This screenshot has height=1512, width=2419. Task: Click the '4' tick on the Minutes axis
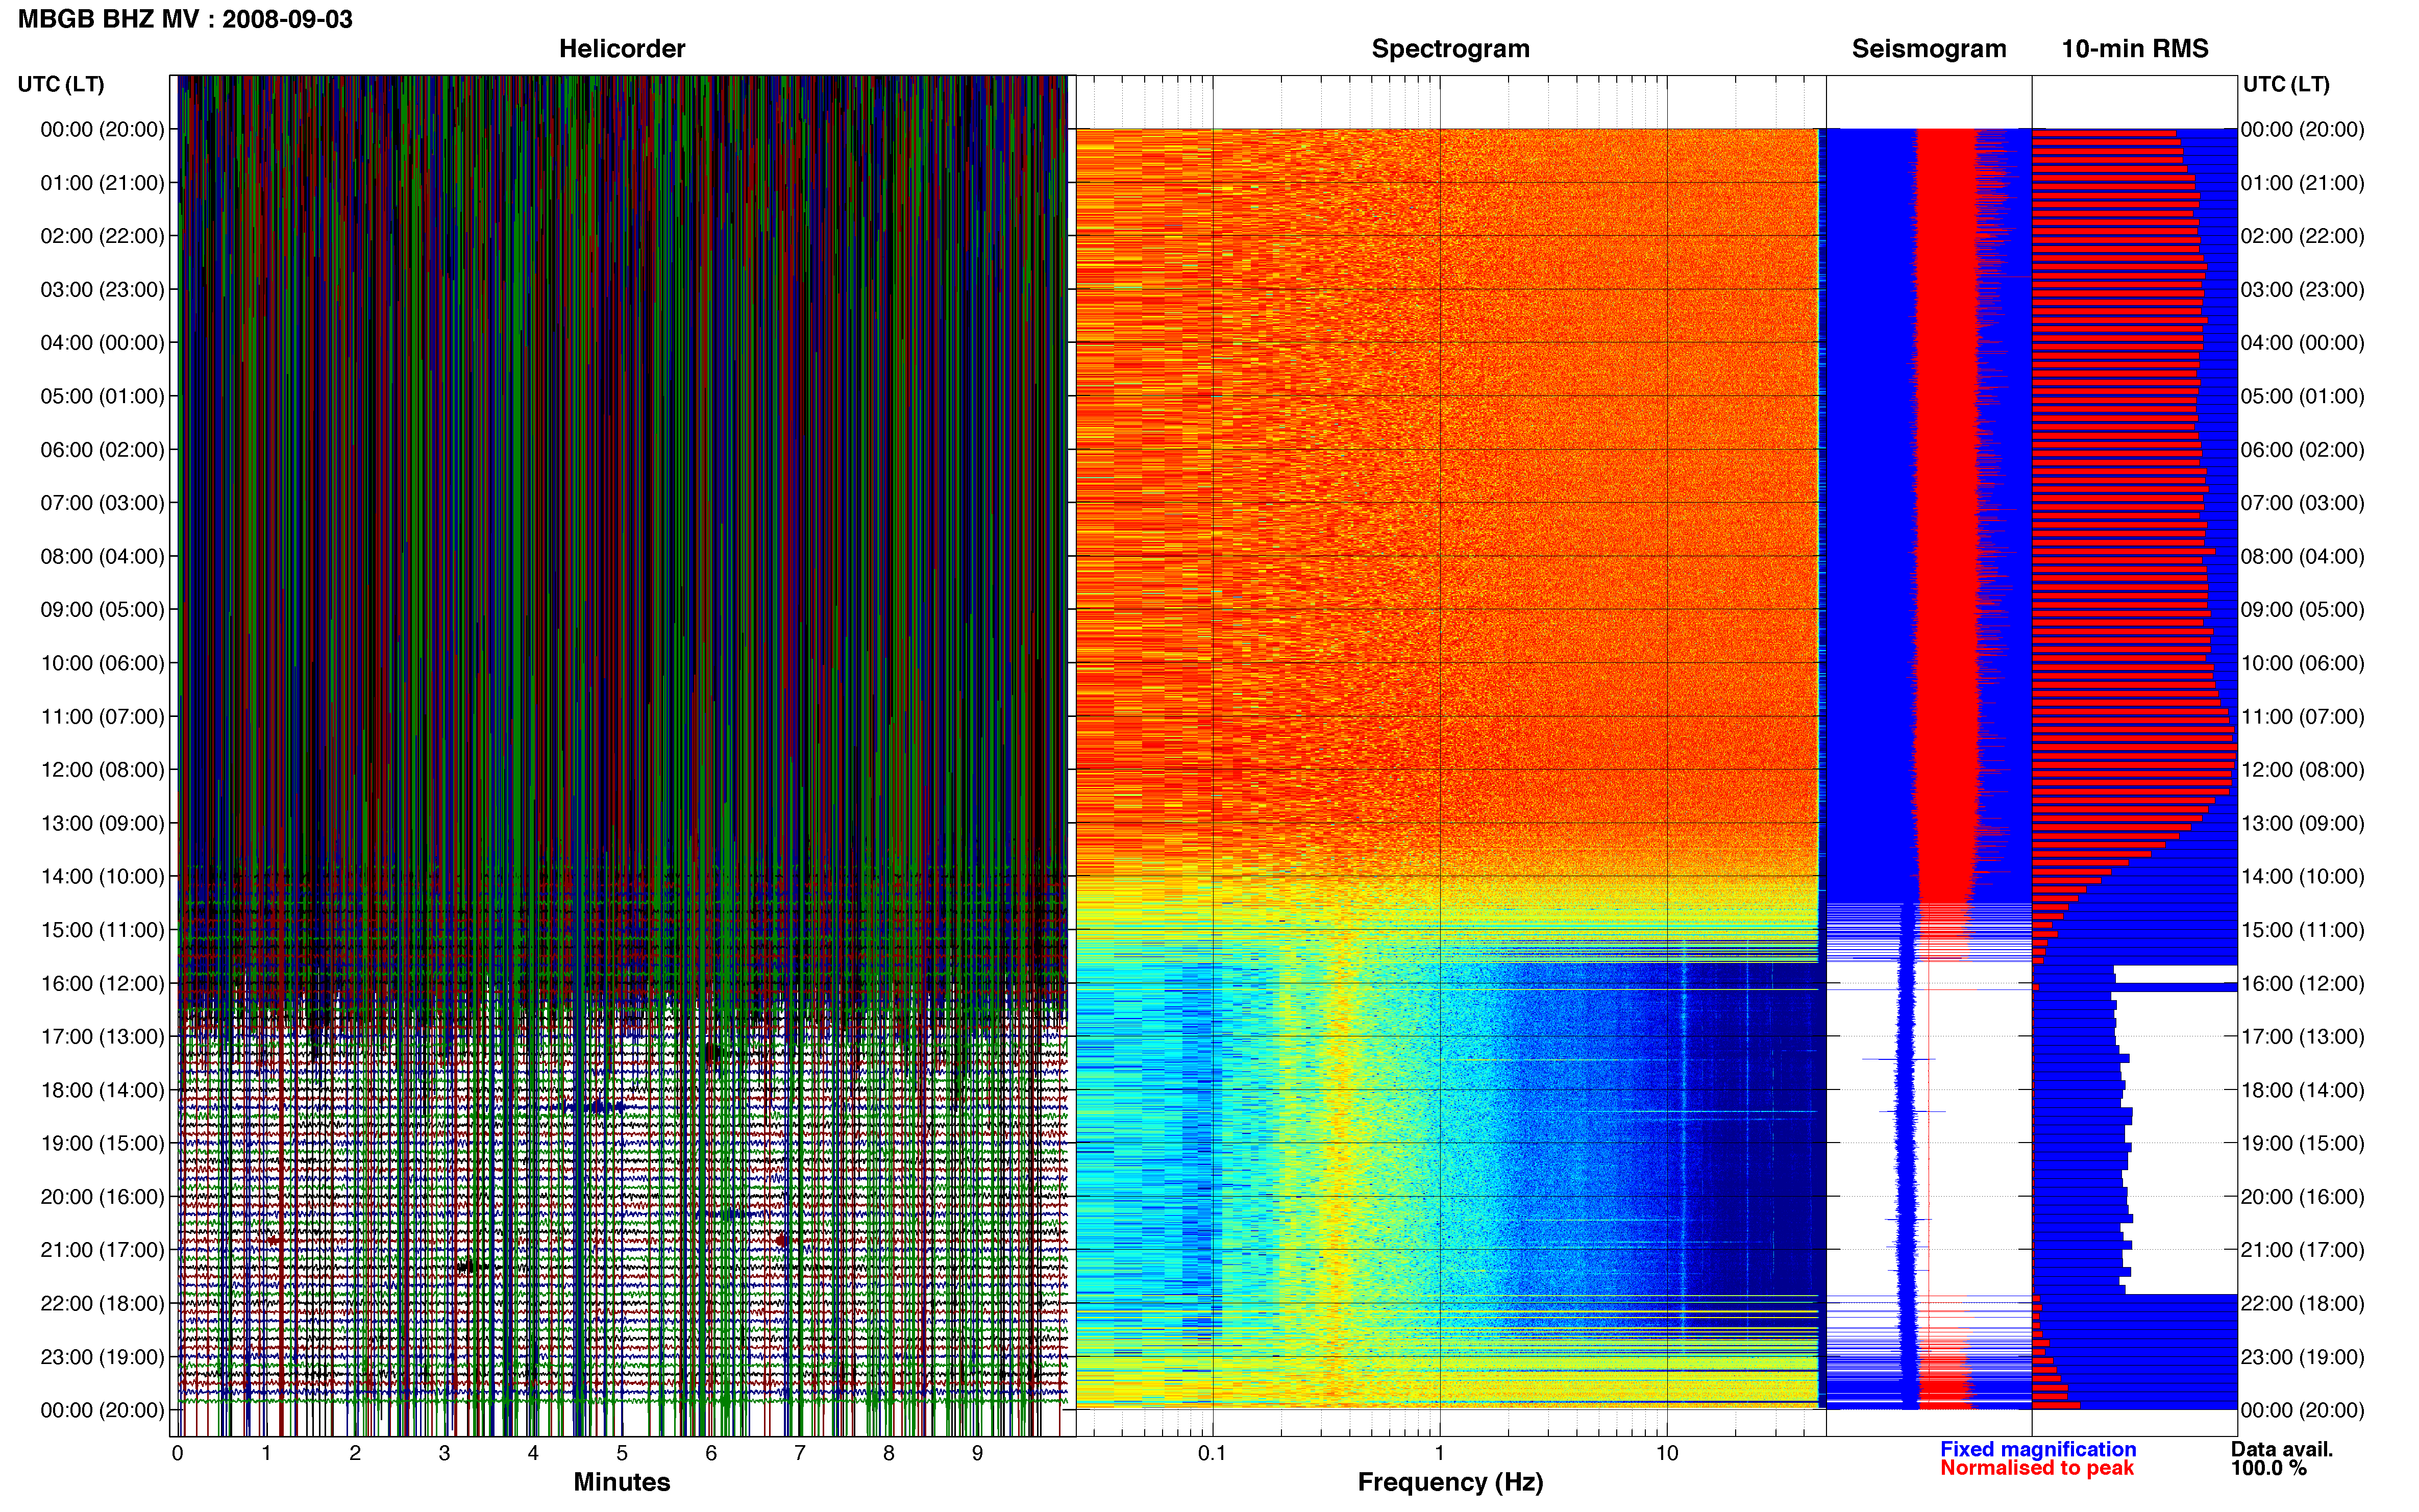pyautogui.click(x=533, y=1454)
